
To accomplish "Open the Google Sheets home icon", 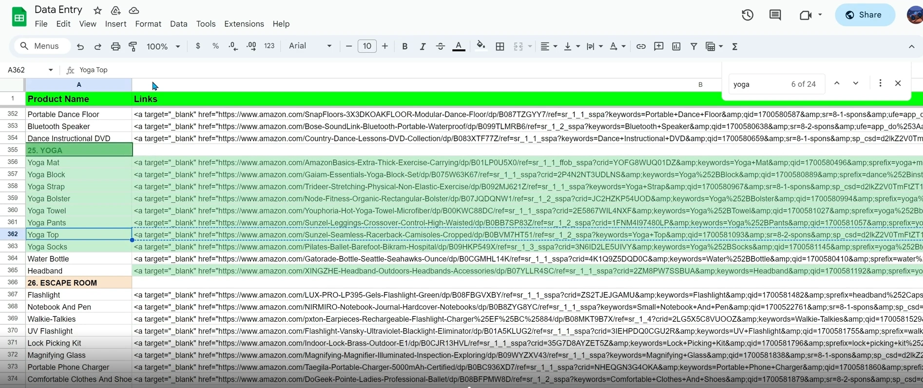I will [19, 17].
